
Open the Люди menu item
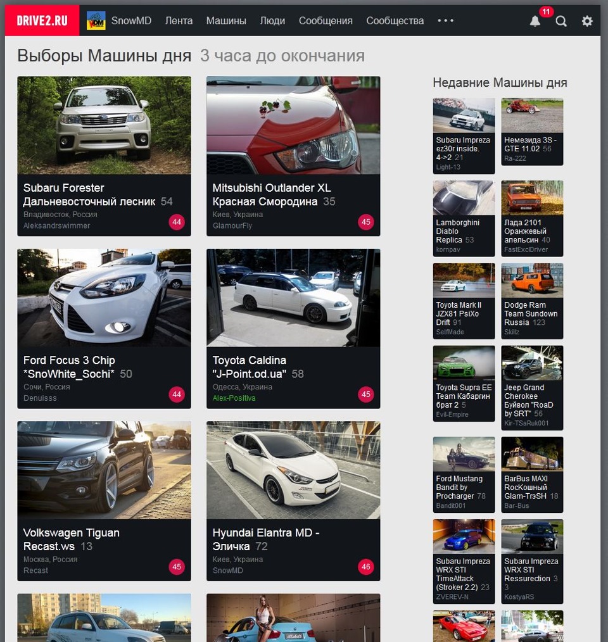272,20
